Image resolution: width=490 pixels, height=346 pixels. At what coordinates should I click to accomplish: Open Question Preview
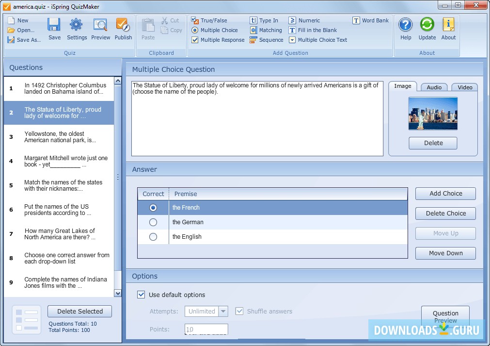[x=445, y=316]
